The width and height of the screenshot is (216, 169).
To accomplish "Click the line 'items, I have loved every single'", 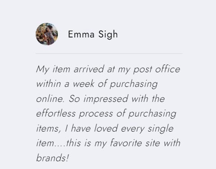I will click(x=105, y=129).
